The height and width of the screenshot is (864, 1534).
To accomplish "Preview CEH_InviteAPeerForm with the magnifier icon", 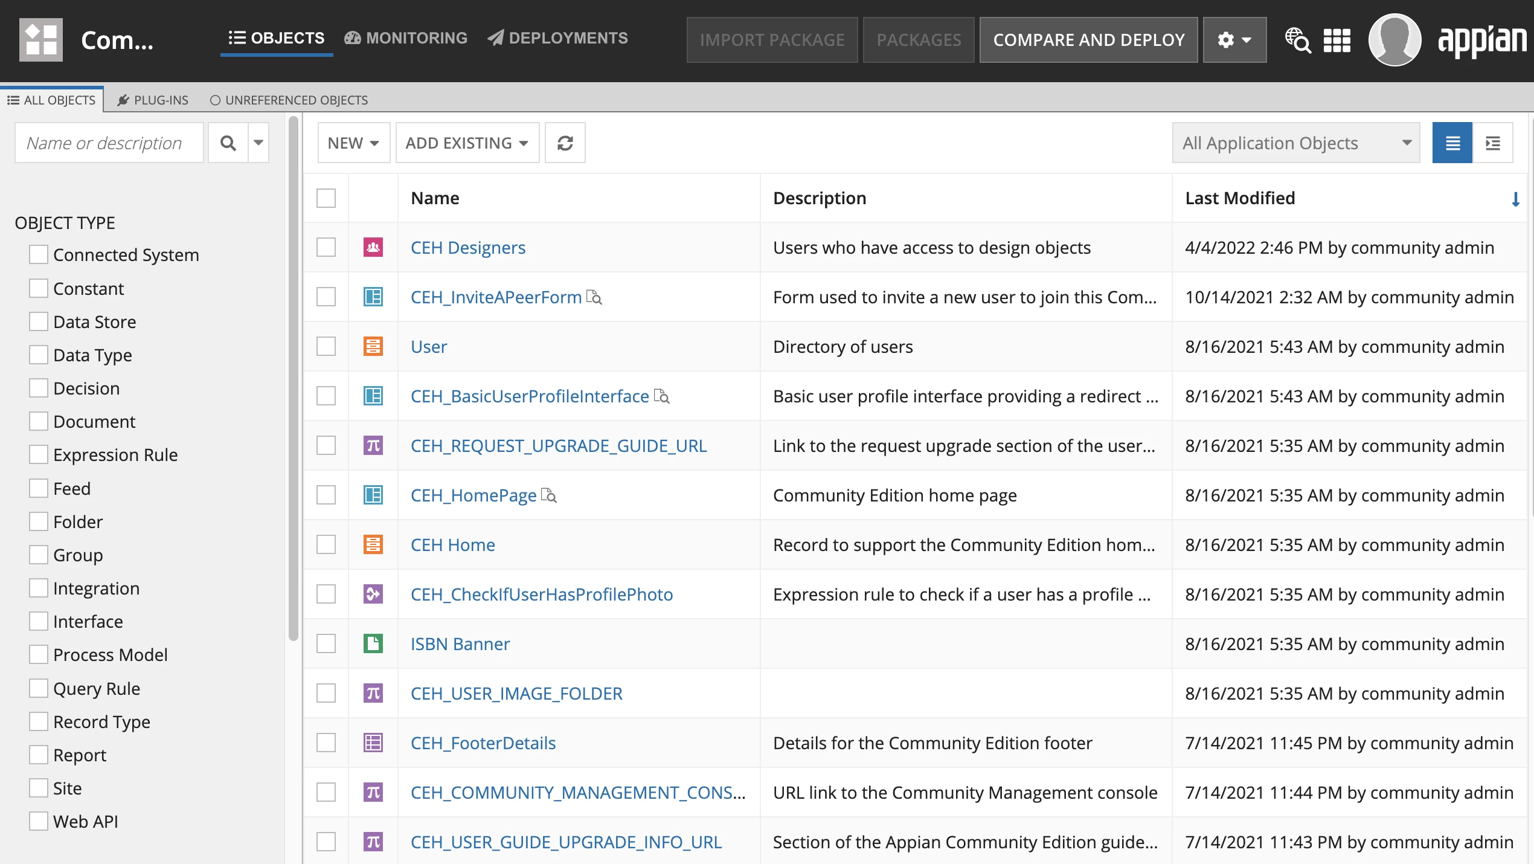I will (x=594, y=297).
